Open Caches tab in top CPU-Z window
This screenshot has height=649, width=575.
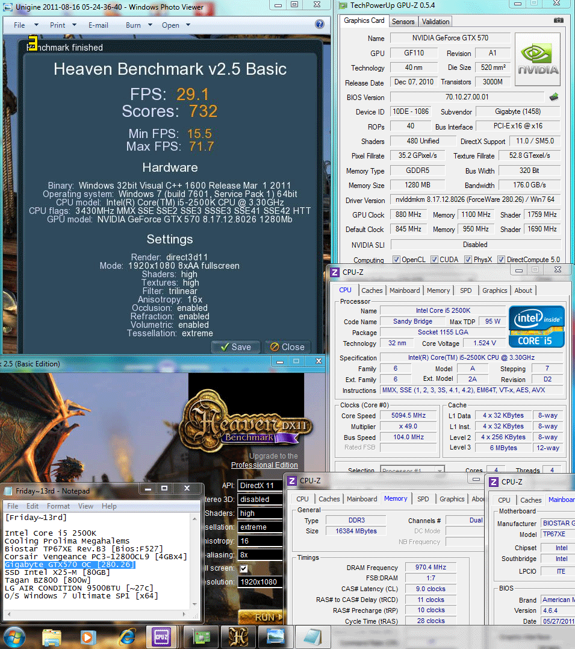tap(372, 290)
